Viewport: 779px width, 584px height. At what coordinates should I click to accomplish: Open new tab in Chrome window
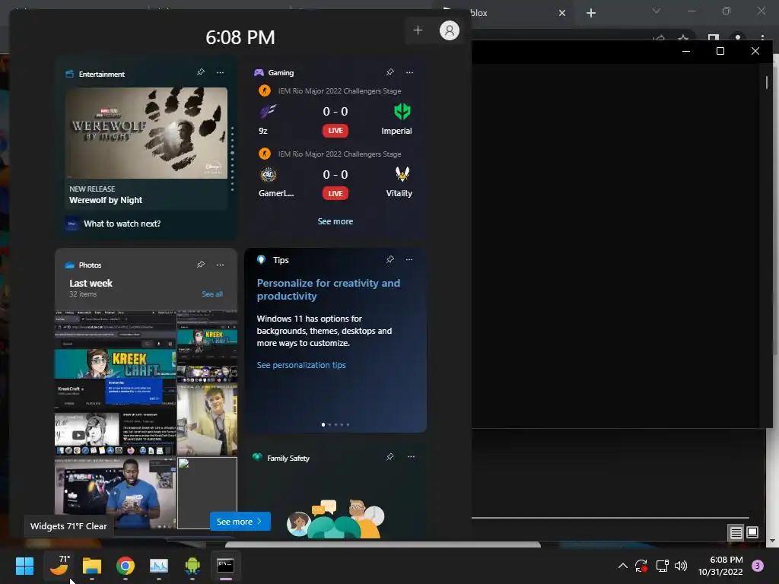(590, 13)
